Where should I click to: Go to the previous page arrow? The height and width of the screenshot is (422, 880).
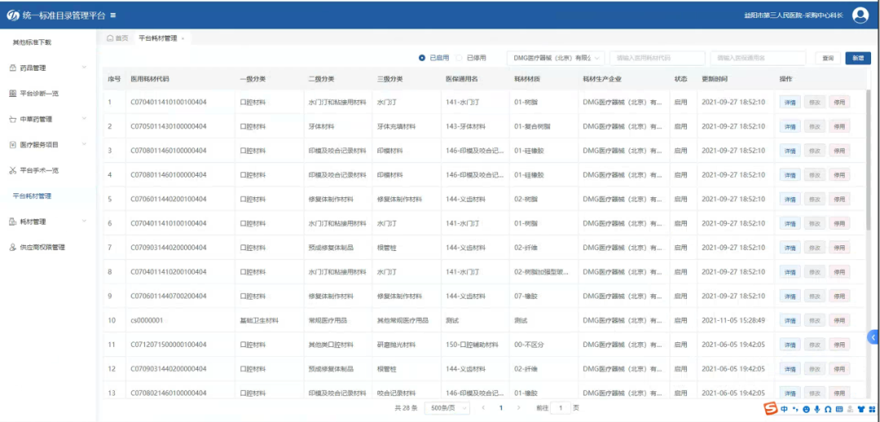(483, 408)
